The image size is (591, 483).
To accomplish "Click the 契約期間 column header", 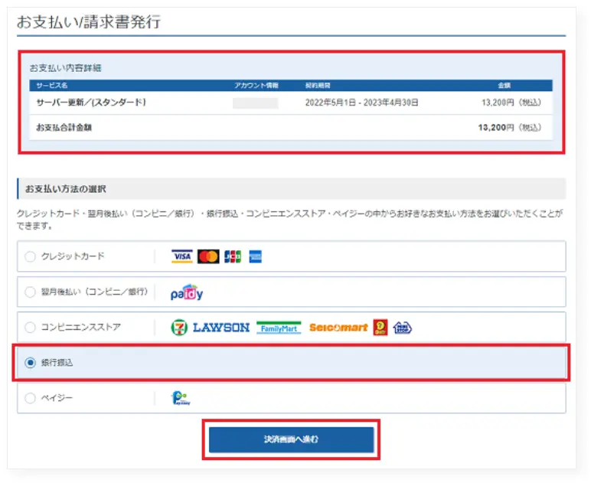I will point(318,86).
